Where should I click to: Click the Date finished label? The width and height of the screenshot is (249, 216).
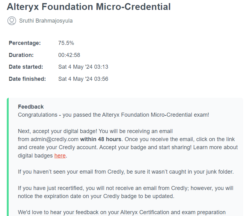[x=27, y=79]
